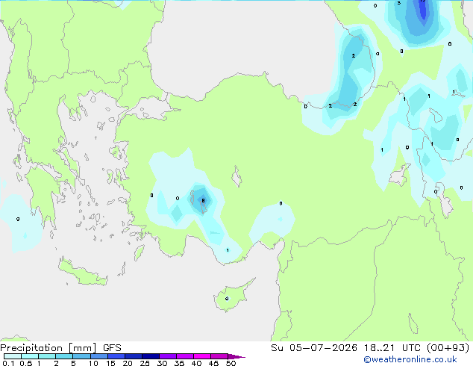
Task: Click the value 0 on Cyprus
Action: (x=227, y=299)
